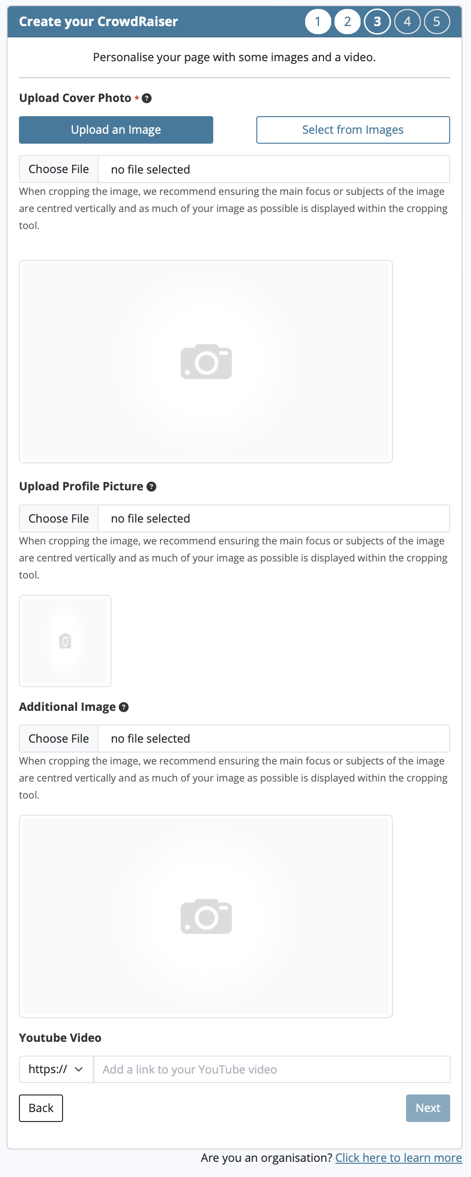Click the Back button
The height and width of the screenshot is (1177, 471).
click(41, 1108)
